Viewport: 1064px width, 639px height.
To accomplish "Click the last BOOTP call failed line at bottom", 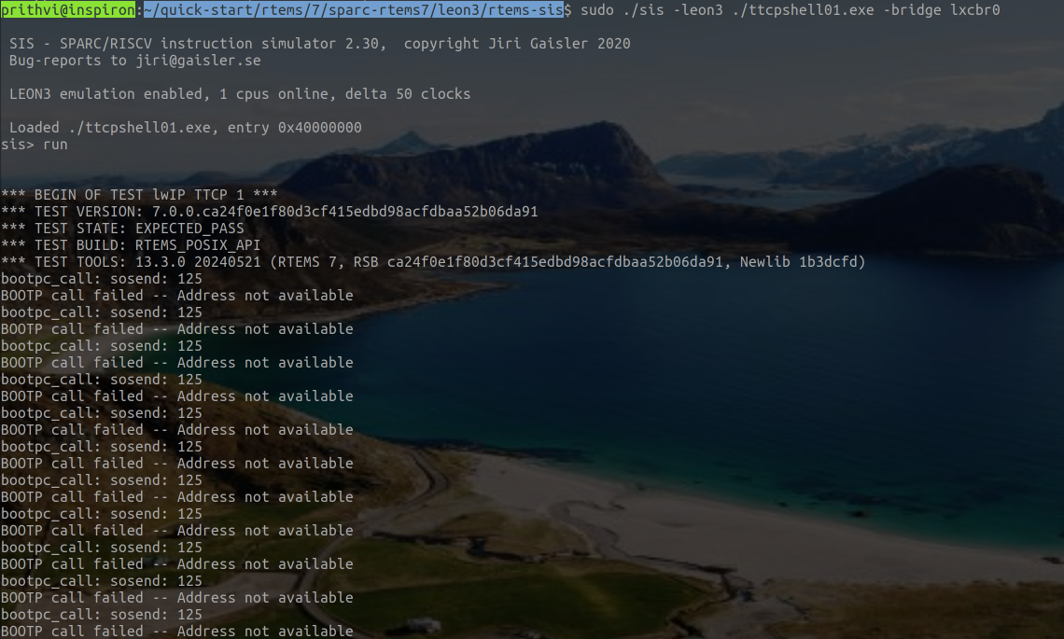I will coord(177,632).
